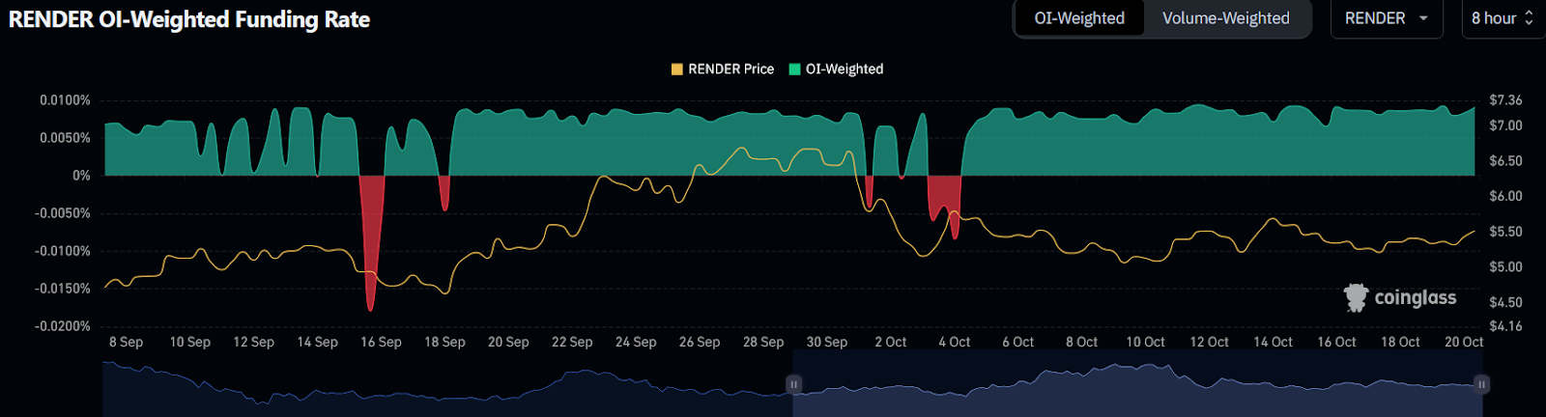Click the 18 Oct date label

(1400, 342)
